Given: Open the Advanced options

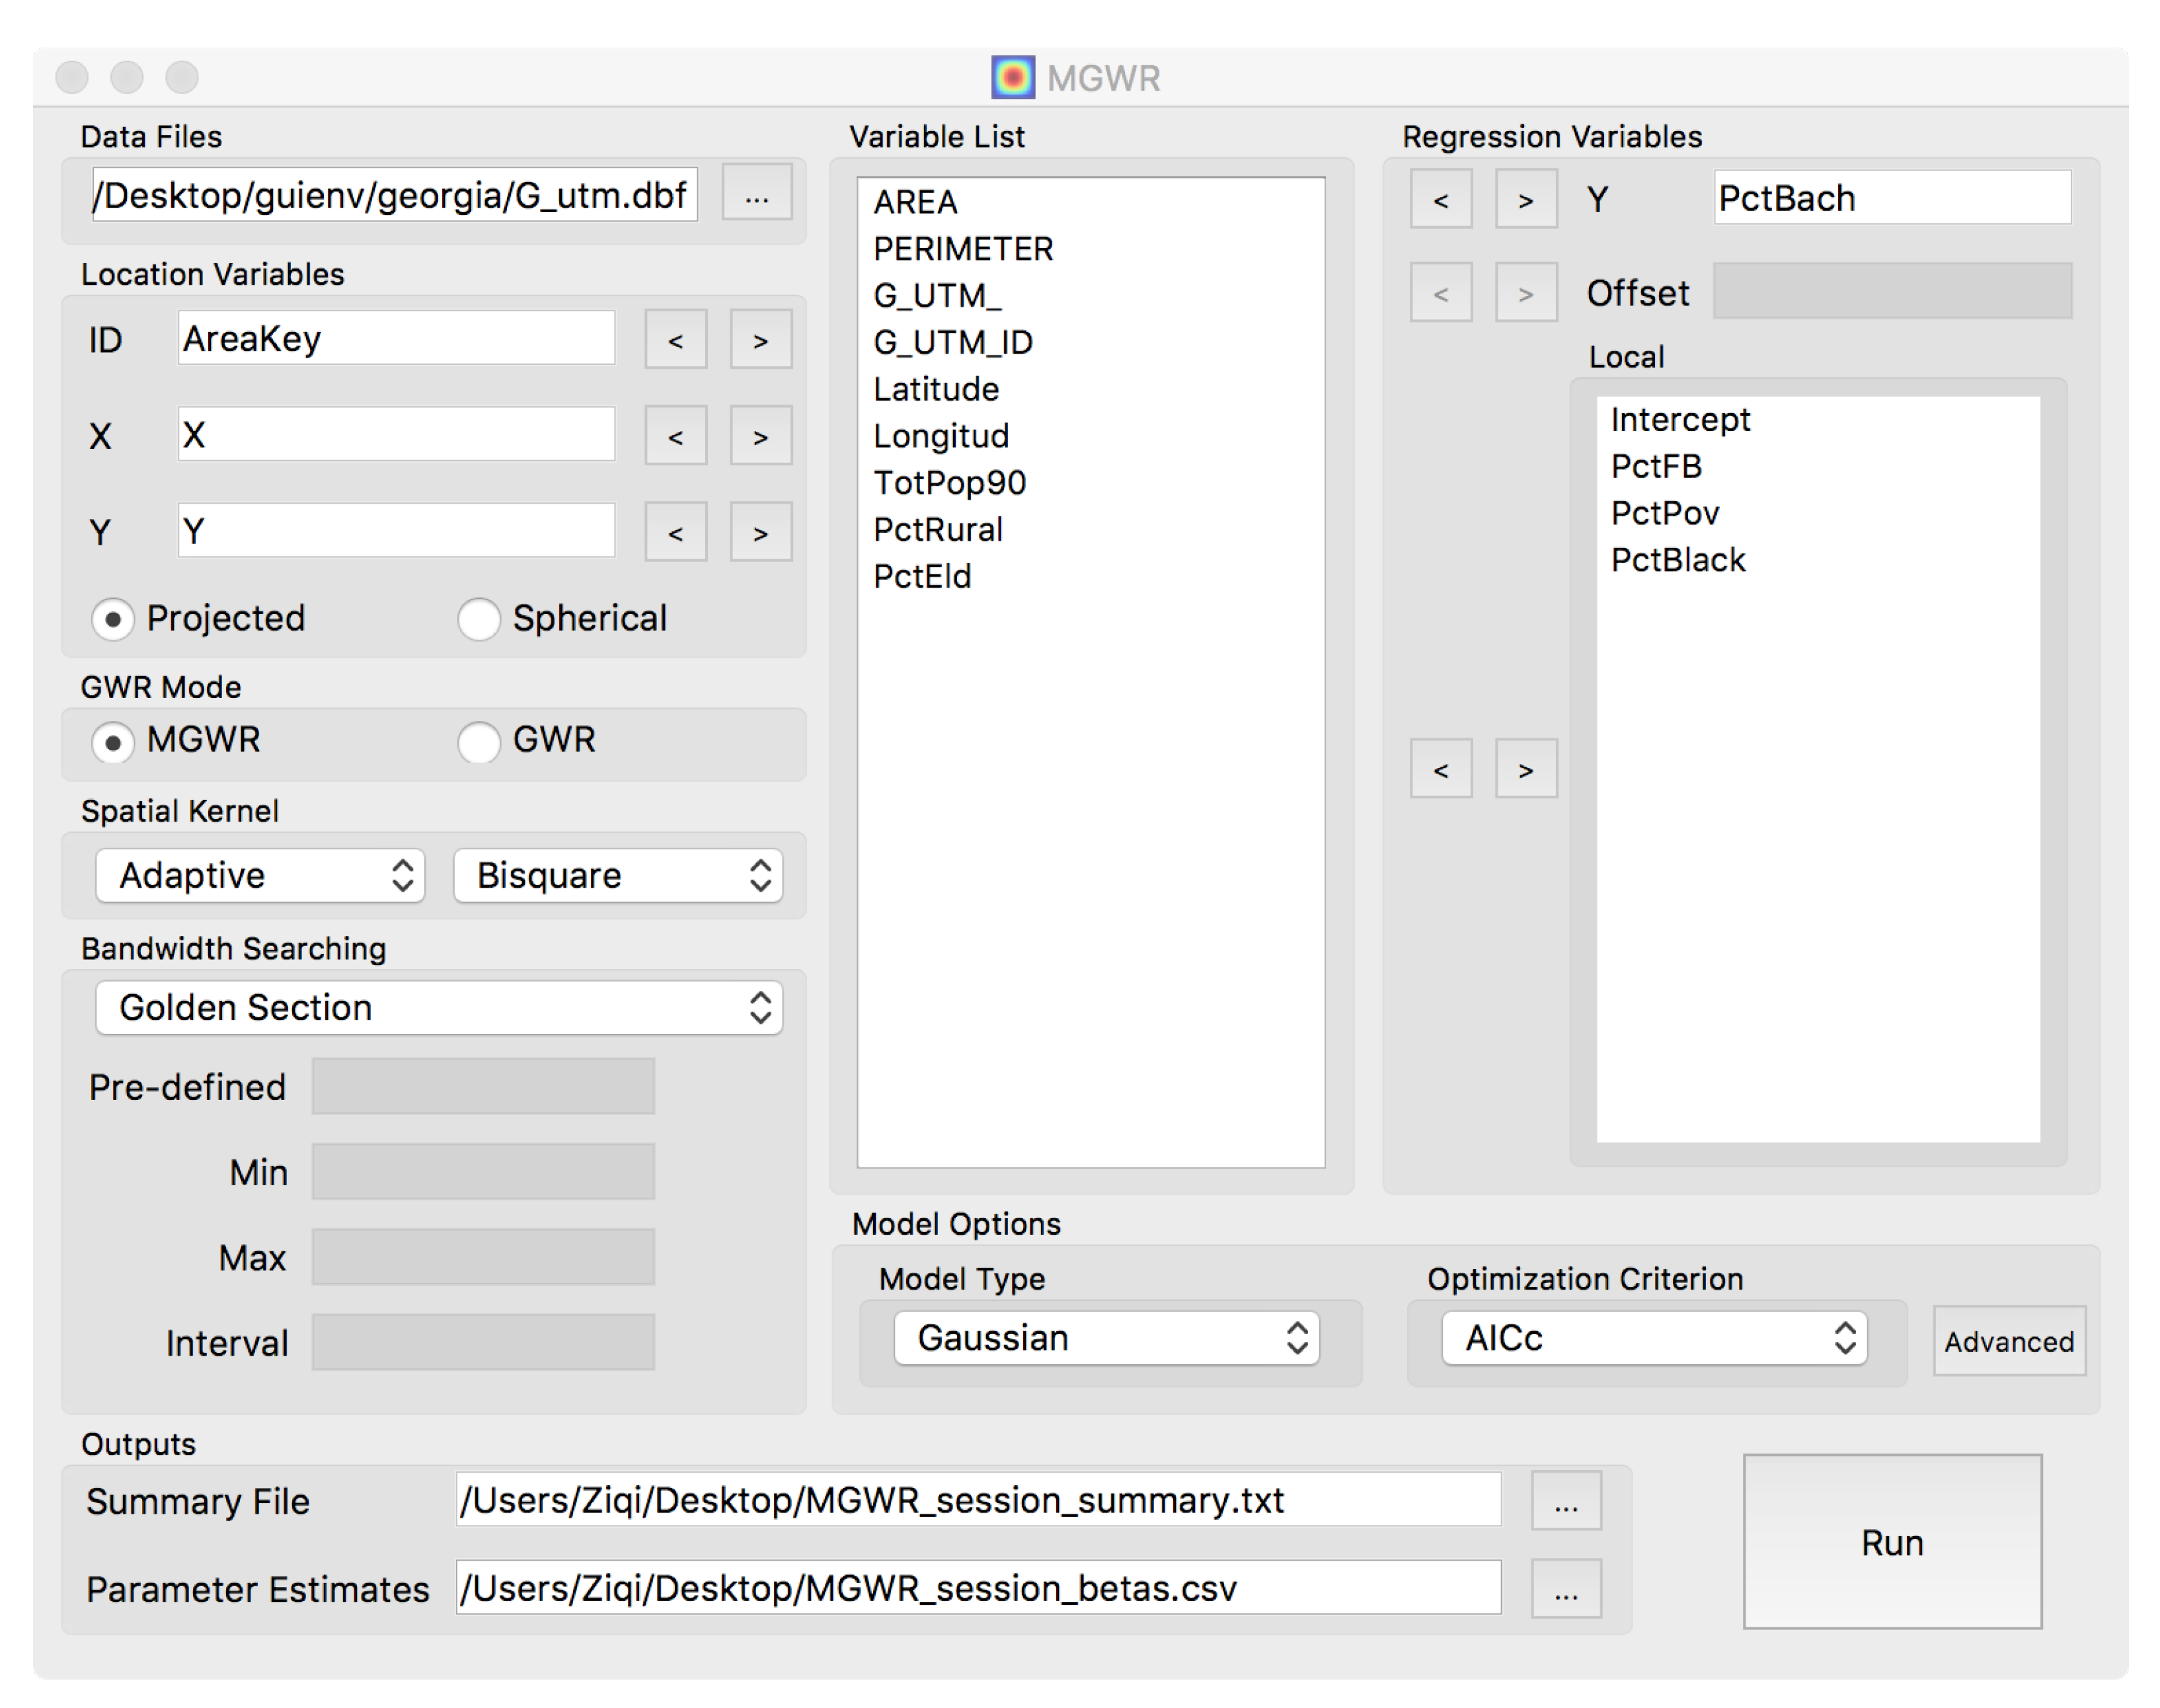Looking at the screenshot, I should 2008,1341.
